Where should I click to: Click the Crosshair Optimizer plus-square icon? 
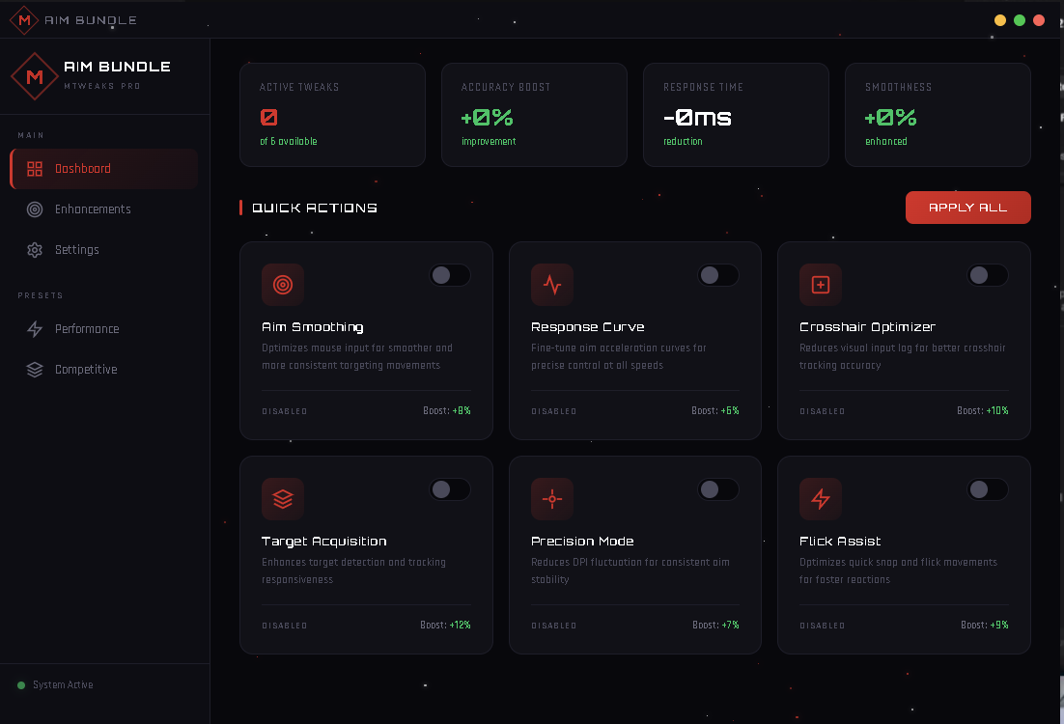821,285
